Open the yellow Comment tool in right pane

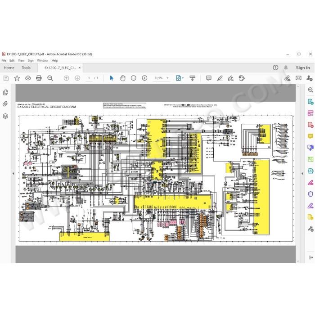click(310, 136)
